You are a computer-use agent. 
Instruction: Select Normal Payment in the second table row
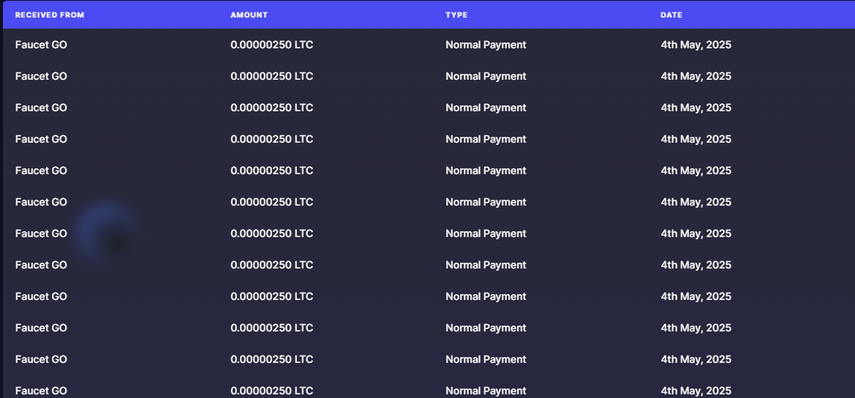coord(486,76)
